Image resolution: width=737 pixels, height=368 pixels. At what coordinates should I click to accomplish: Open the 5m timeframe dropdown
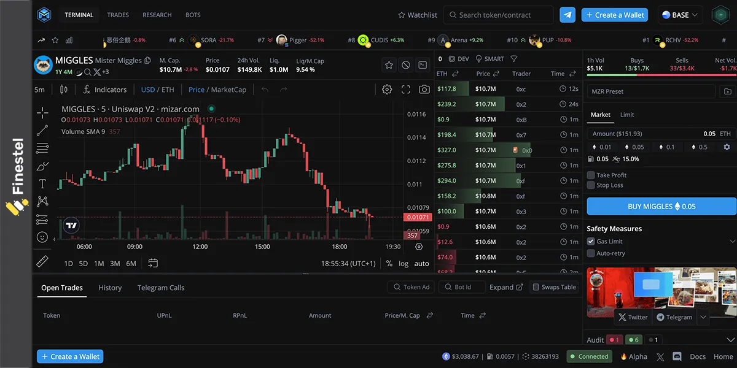pos(40,90)
